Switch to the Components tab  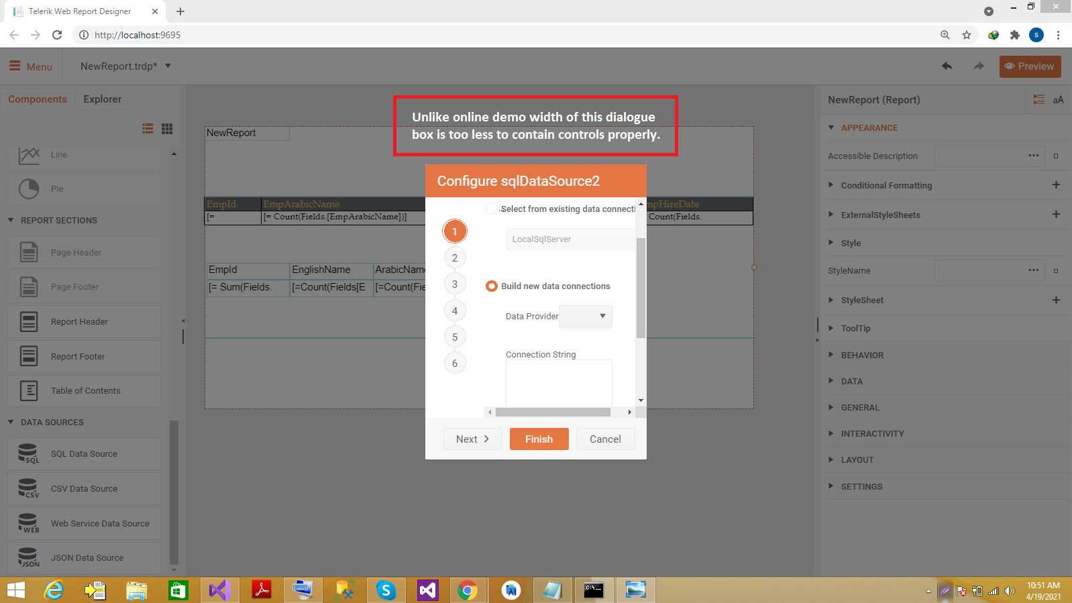coord(38,99)
